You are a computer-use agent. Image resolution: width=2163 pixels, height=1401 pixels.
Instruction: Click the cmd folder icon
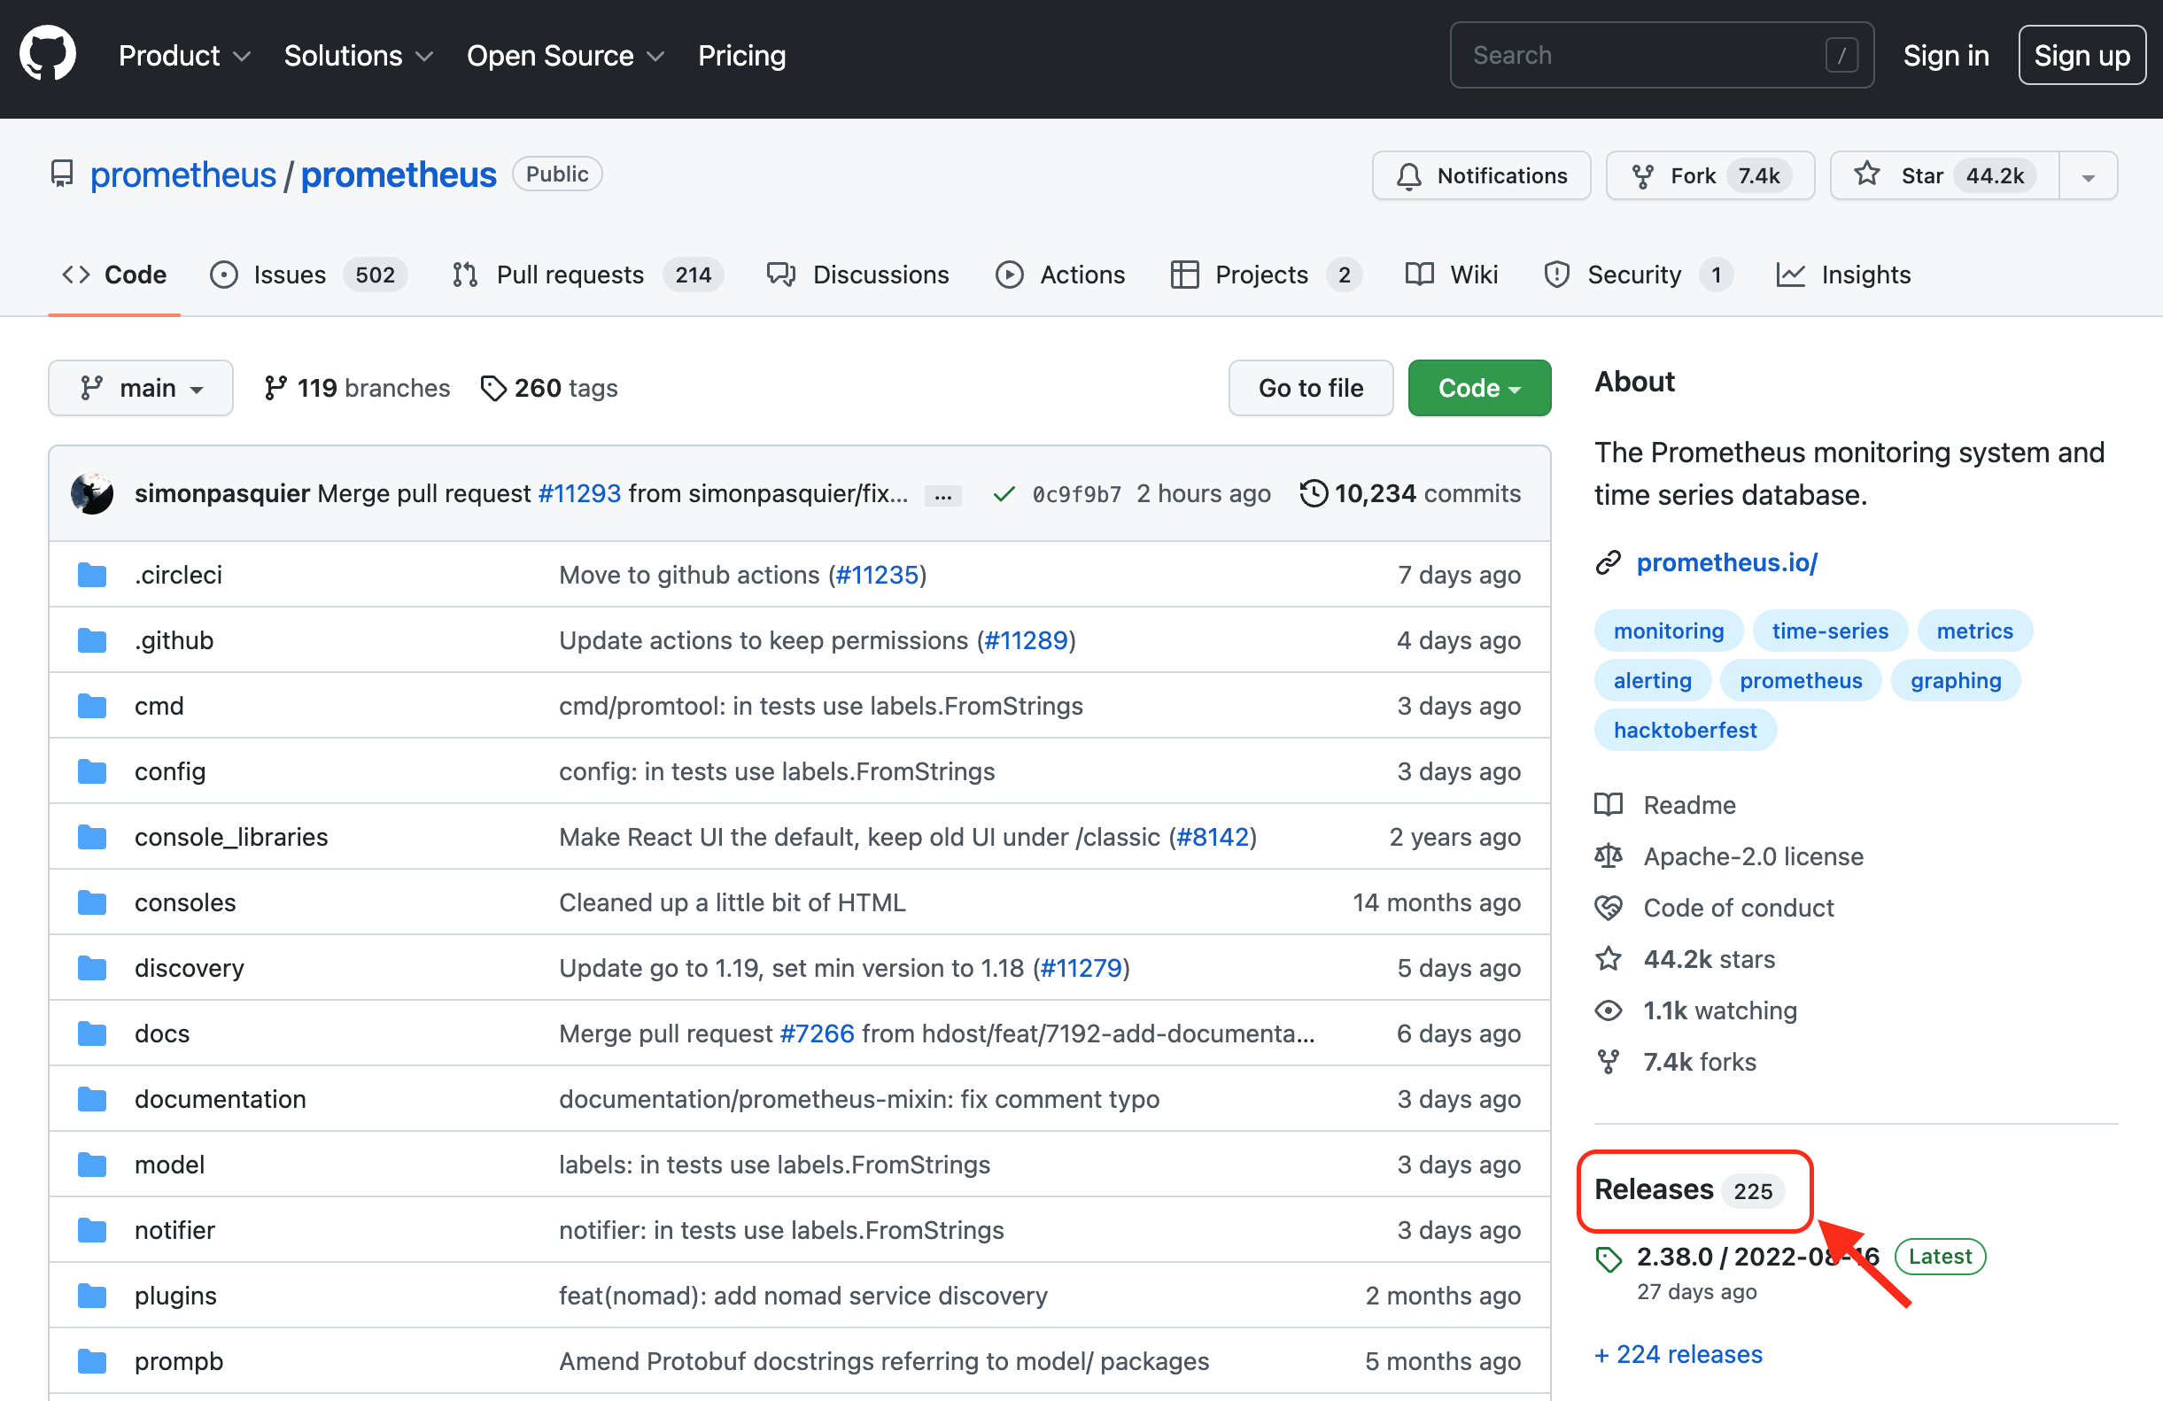tap(92, 706)
